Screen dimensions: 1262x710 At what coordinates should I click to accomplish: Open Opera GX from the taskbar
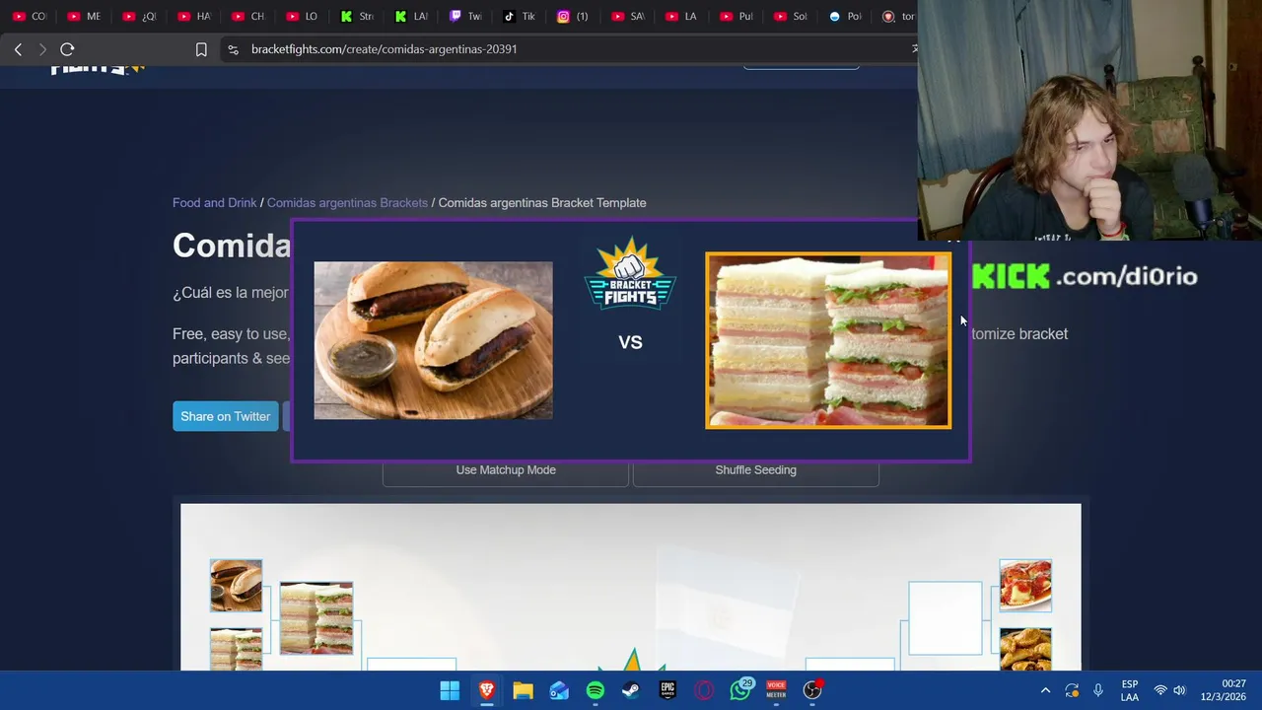pos(704,690)
